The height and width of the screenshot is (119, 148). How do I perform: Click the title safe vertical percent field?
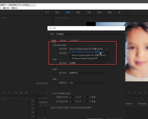85,97
